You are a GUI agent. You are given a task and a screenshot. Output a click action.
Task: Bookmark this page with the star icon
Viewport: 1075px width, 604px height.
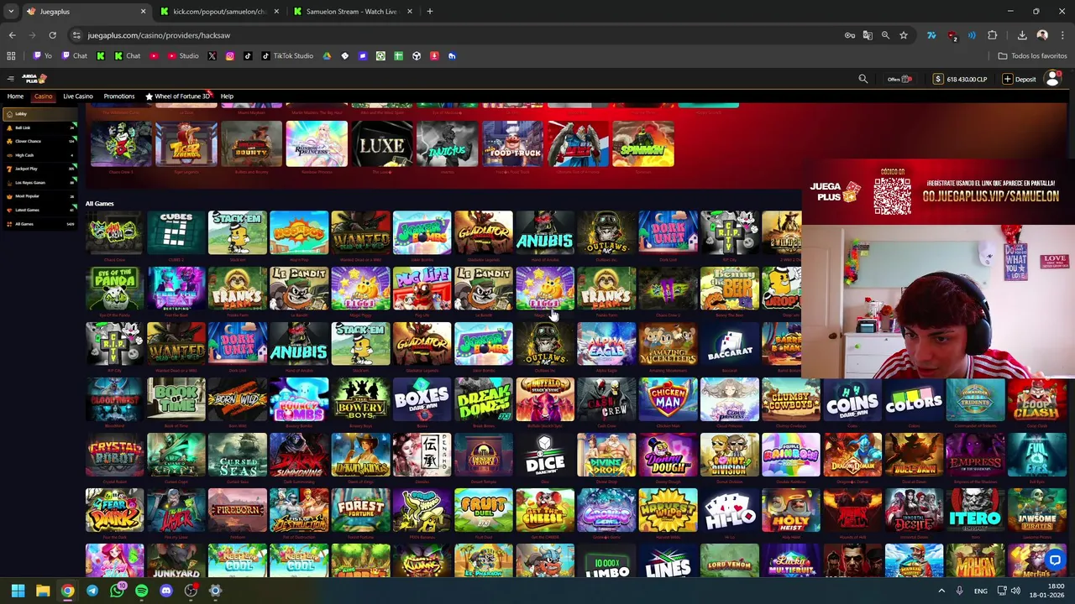coord(904,35)
